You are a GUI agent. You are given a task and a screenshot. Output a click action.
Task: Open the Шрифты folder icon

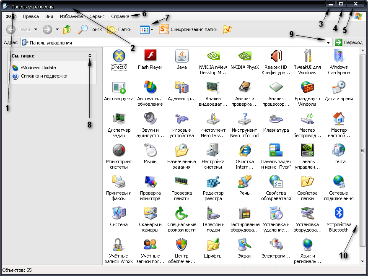click(213, 245)
